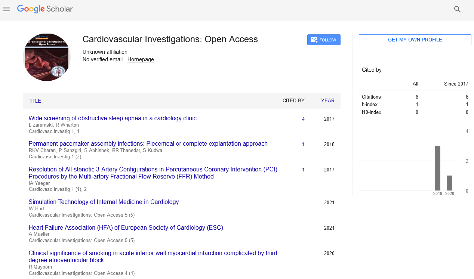
Task: Click the journal profile picture
Action: 47,57
